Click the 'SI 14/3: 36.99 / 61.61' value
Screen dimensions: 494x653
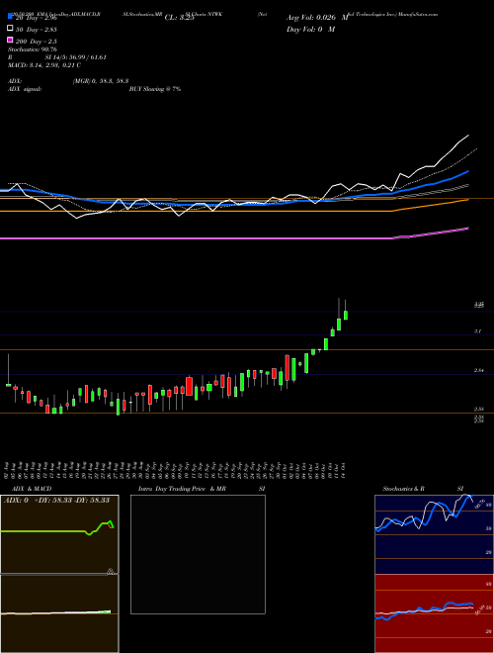click(x=76, y=57)
